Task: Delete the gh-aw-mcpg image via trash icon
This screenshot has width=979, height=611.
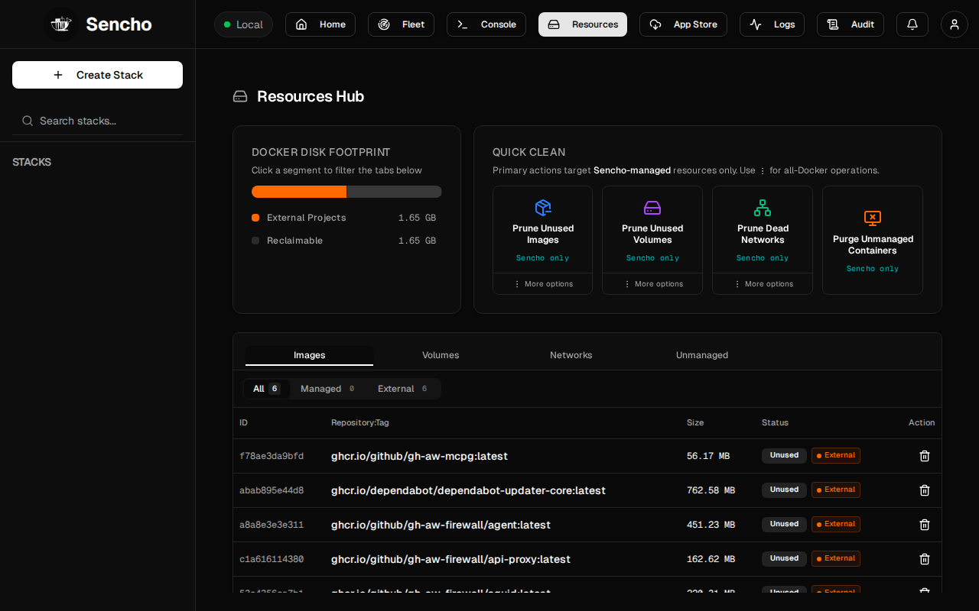Action: pyautogui.click(x=925, y=456)
